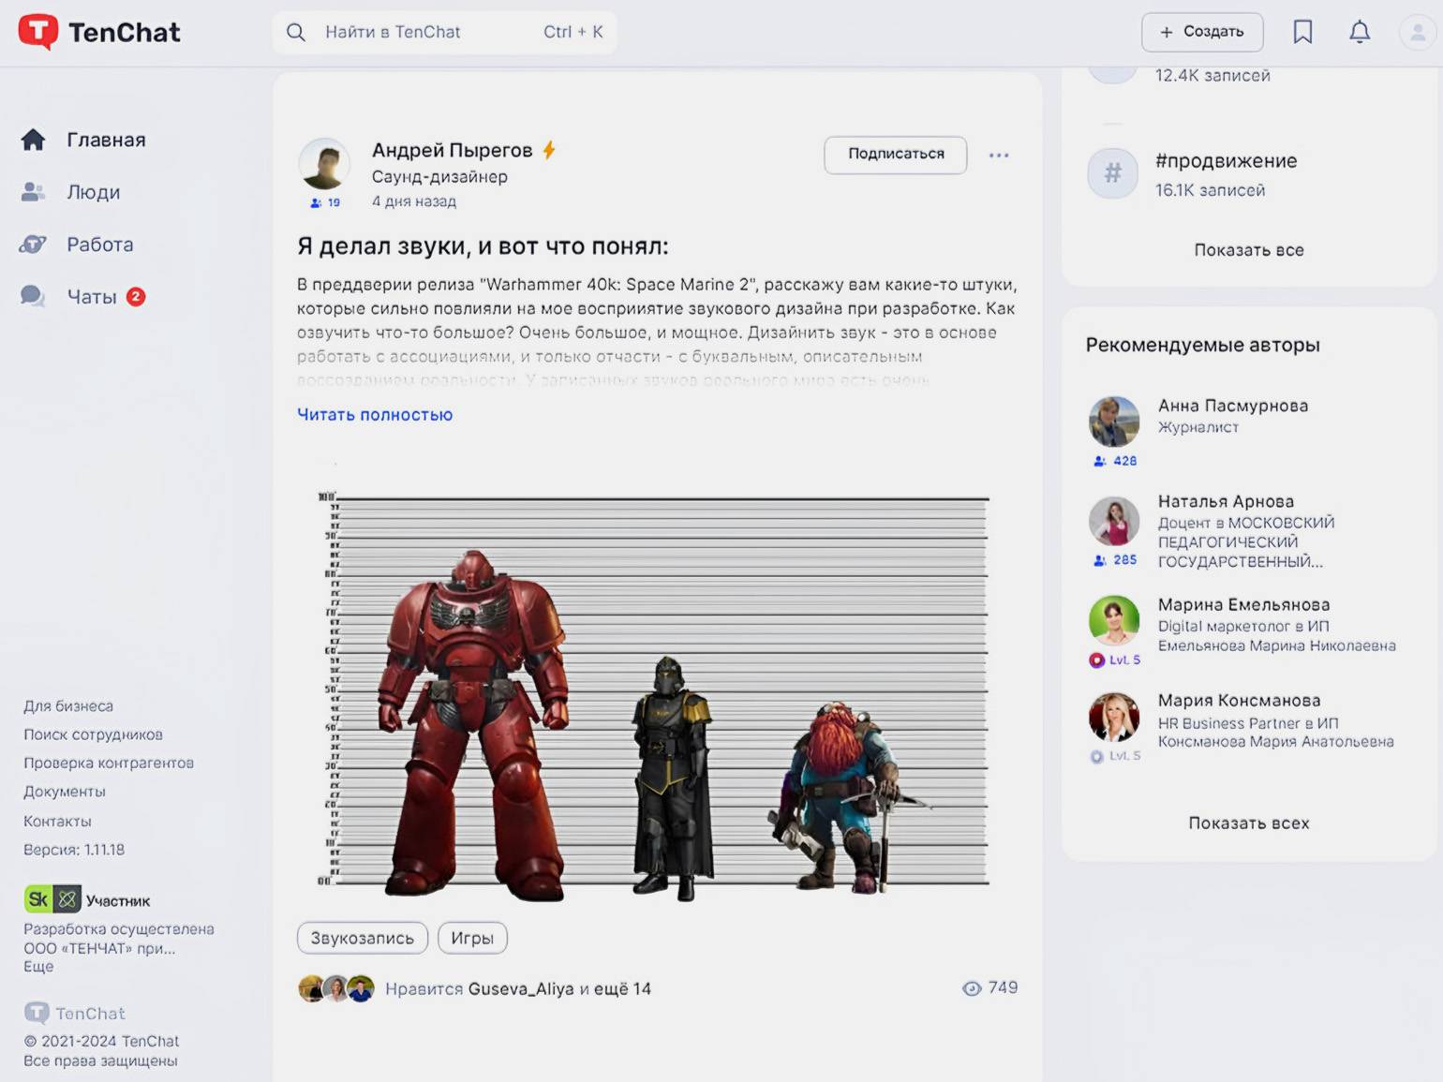The image size is (1443, 1082).
Task: Expand 'Еще' under developer info
Action: 38,967
